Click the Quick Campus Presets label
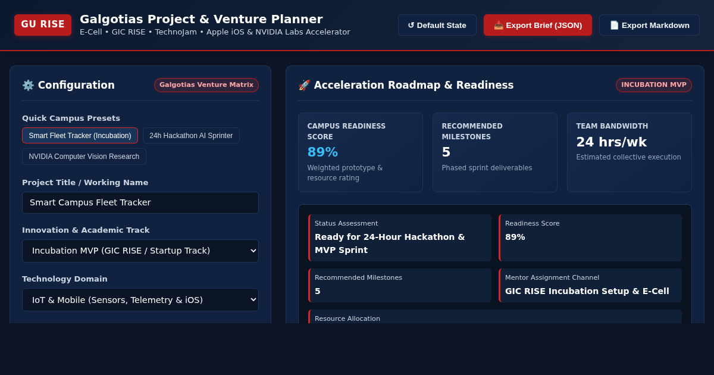The height and width of the screenshot is (375, 714). click(x=71, y=118)
